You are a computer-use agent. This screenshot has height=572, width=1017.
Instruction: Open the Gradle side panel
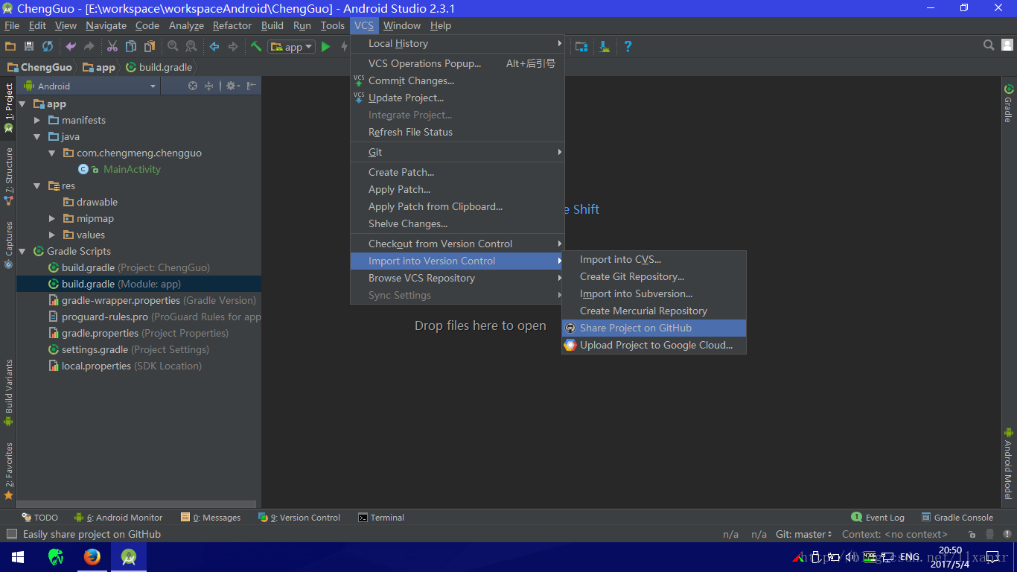tap(1008, 104)
